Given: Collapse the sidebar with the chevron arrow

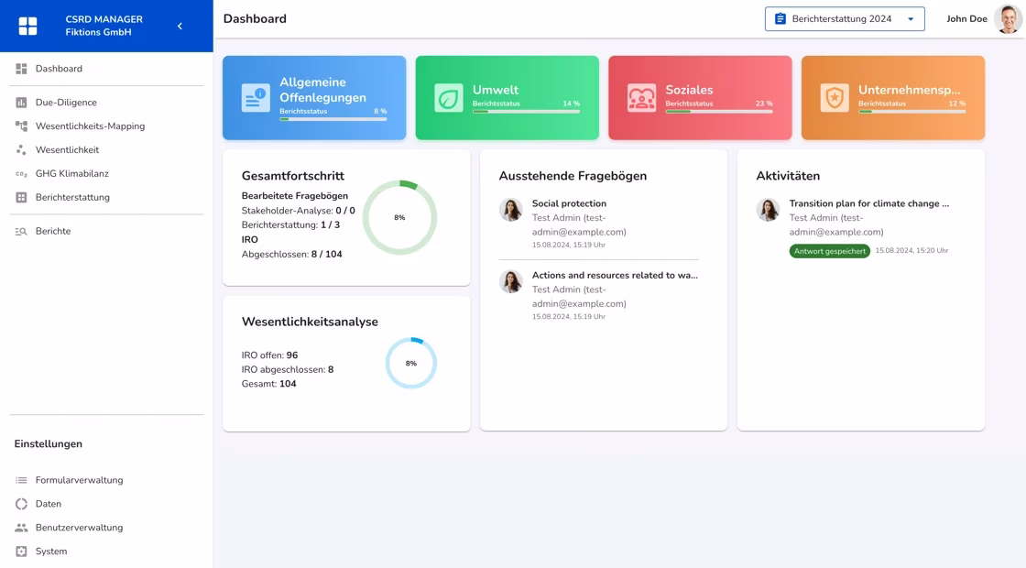Looking at the screenshot, I should (x=180, y=26).
